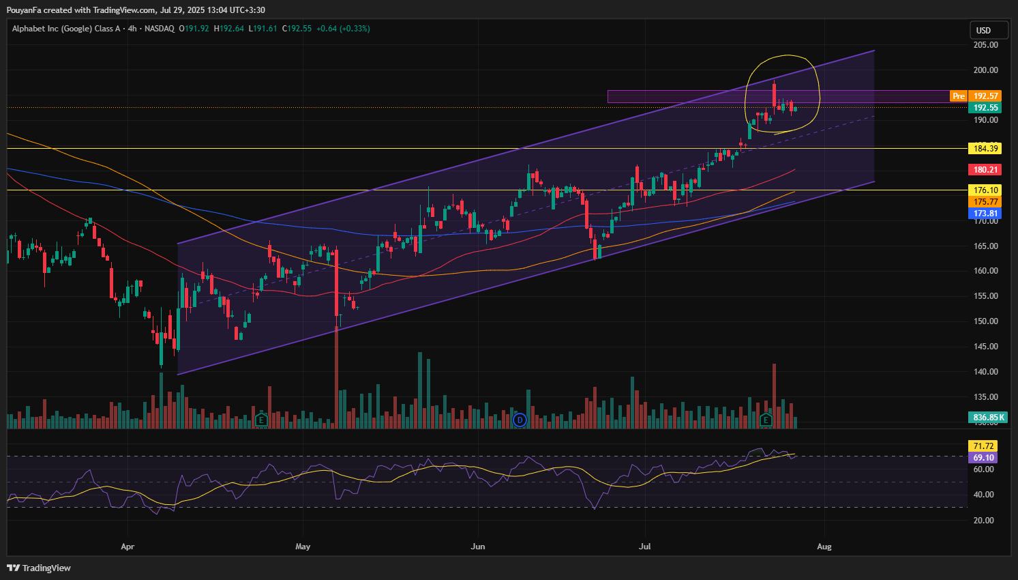Click the TradingView logo
The image size is (1018, 580).
click(x=39, y=568)
